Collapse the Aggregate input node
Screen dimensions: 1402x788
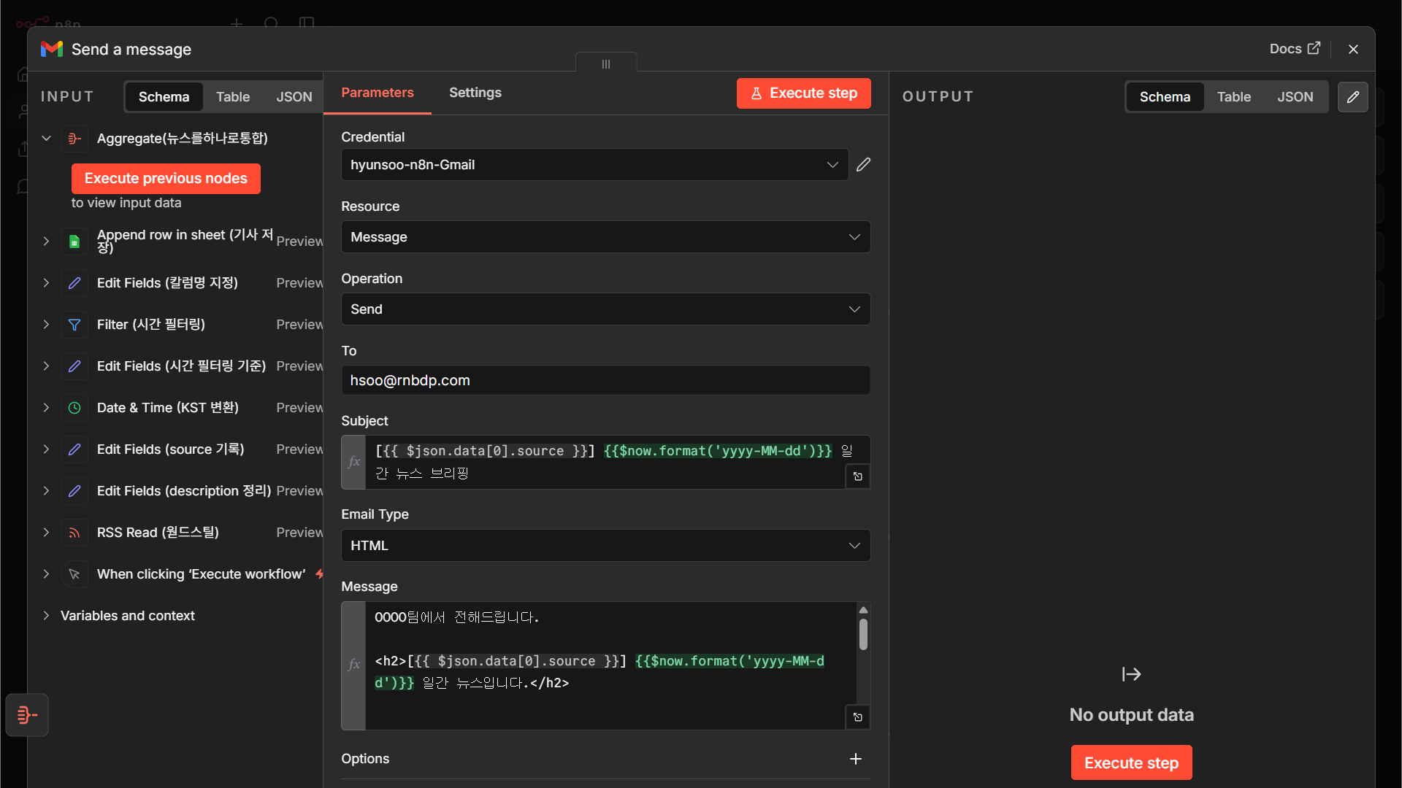[46, 139]
